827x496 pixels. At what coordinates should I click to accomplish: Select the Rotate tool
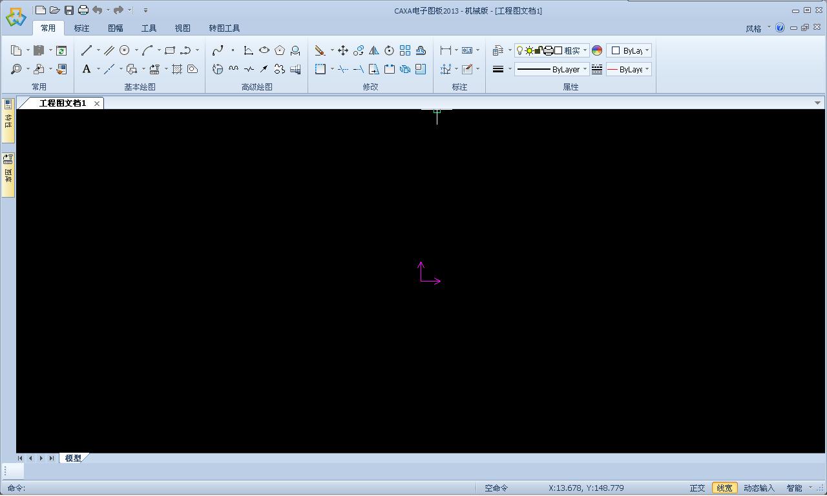pyautogui.click(x=390, y=50)
